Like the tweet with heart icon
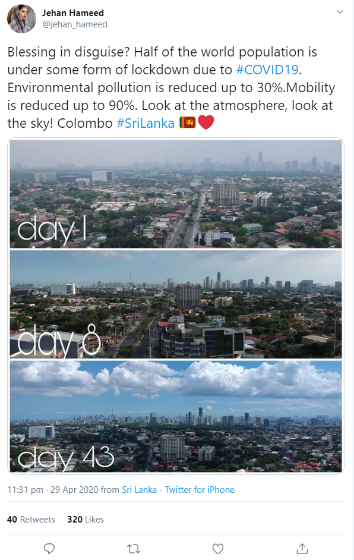 pos(217,549)
